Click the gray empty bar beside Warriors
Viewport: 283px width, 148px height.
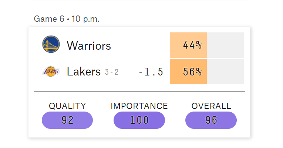225,45
